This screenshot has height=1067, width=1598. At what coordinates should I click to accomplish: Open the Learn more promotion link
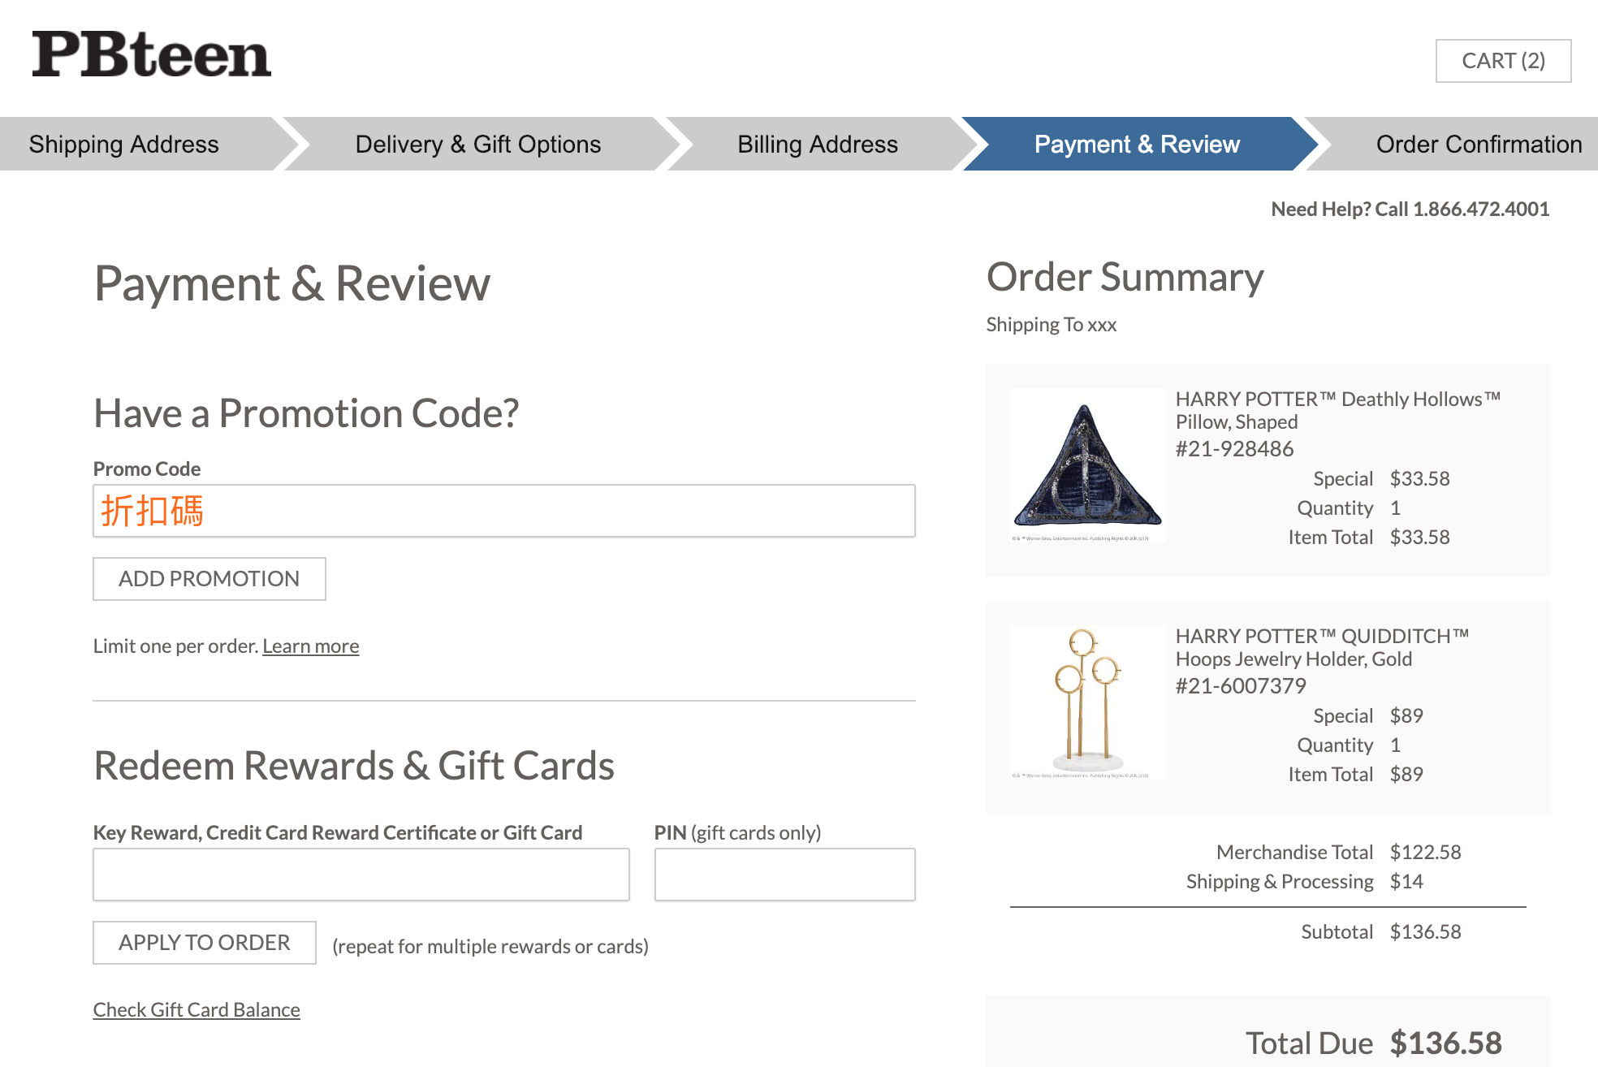pos(310,646)
